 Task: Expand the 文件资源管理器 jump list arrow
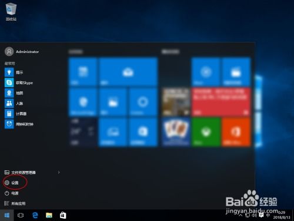[59, 172]
